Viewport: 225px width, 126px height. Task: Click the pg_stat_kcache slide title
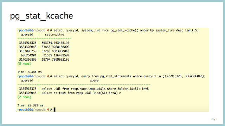[x=41, y=16]
